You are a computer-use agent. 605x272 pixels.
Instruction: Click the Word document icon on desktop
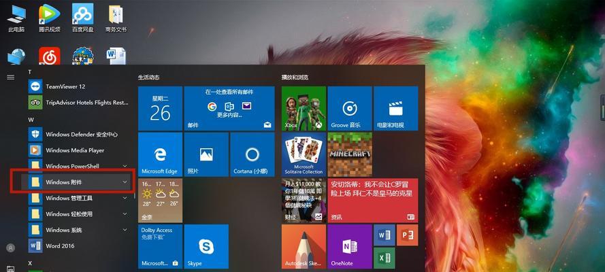[116, 56]
